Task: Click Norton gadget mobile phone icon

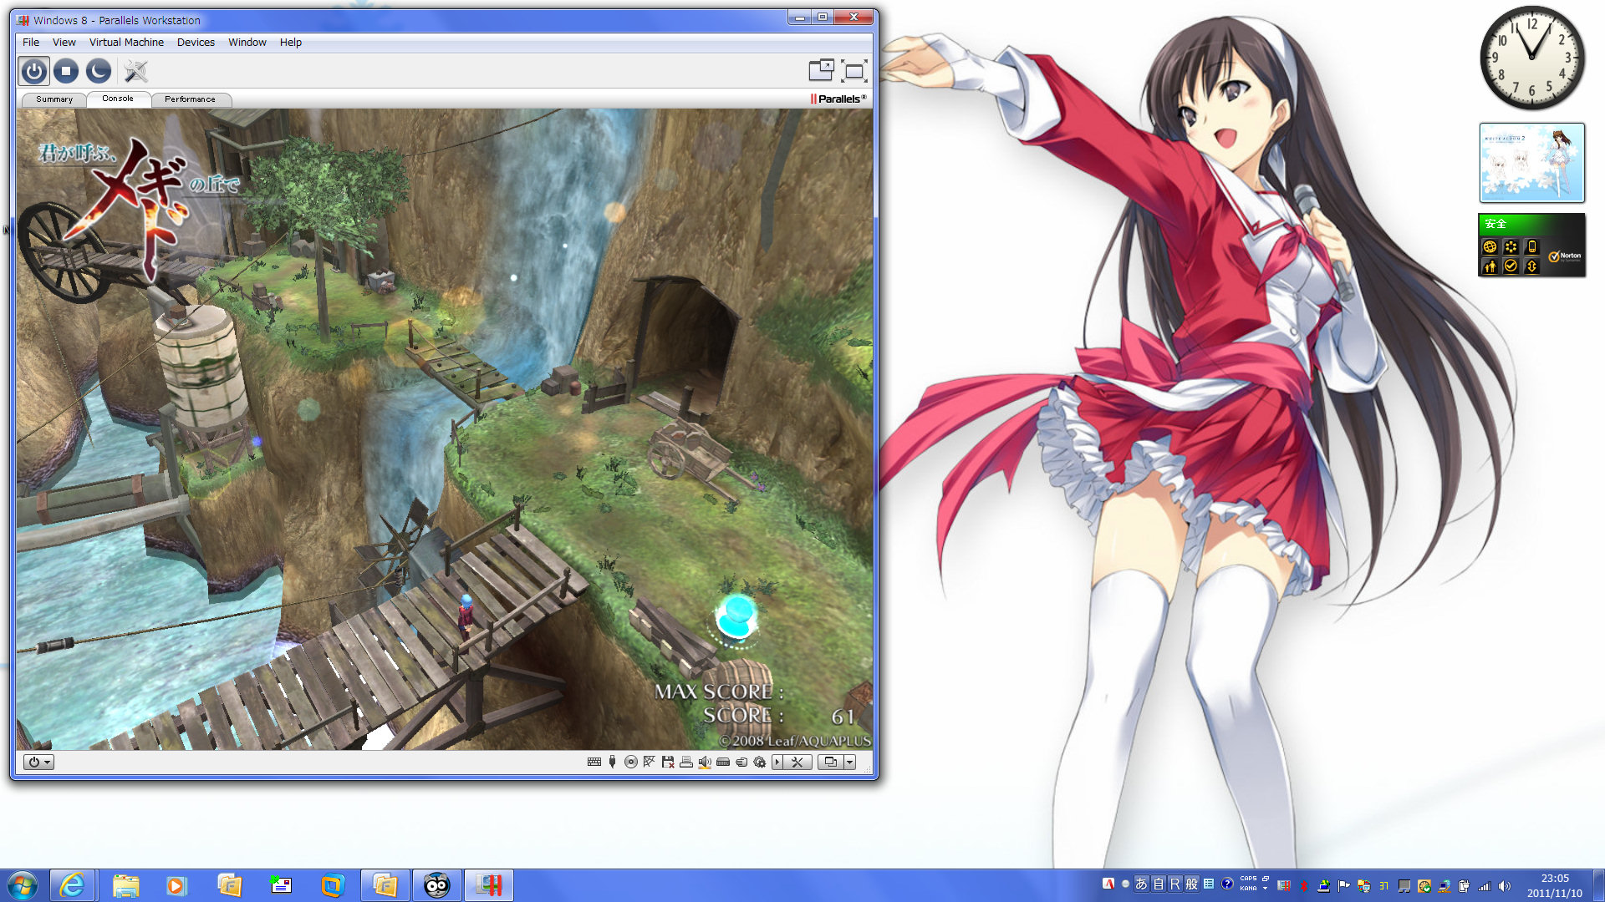Action: click(1531, 246)
